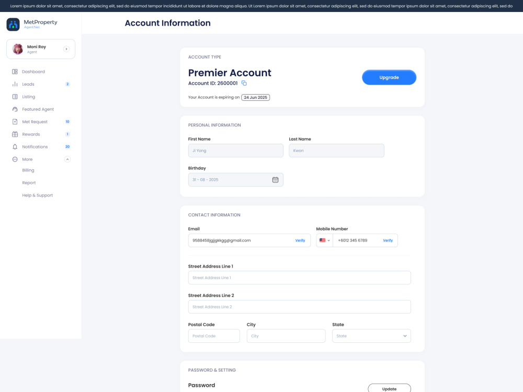Open the Dashboard menu item
Image resolution: width=523 pixels, height=392 pixels.
[x=33, y=72]
